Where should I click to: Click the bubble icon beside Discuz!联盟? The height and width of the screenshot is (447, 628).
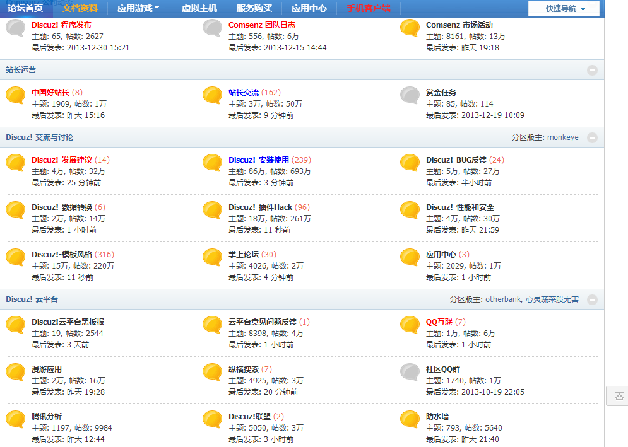[212, 420]
